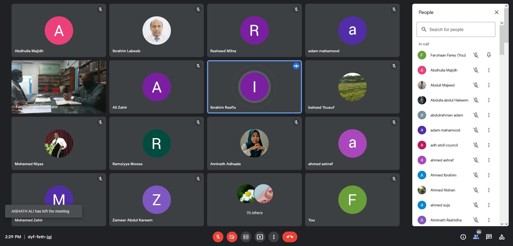
Task: Open the People tab with the 85 badge
Action: tap(476, 237)
